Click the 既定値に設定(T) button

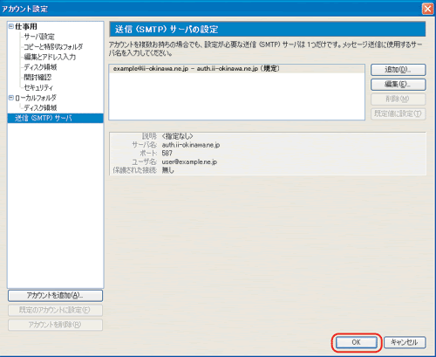point(398,113)
